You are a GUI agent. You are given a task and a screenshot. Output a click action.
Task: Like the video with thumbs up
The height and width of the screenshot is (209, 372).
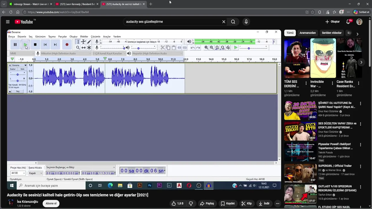(x=177, y=203)
